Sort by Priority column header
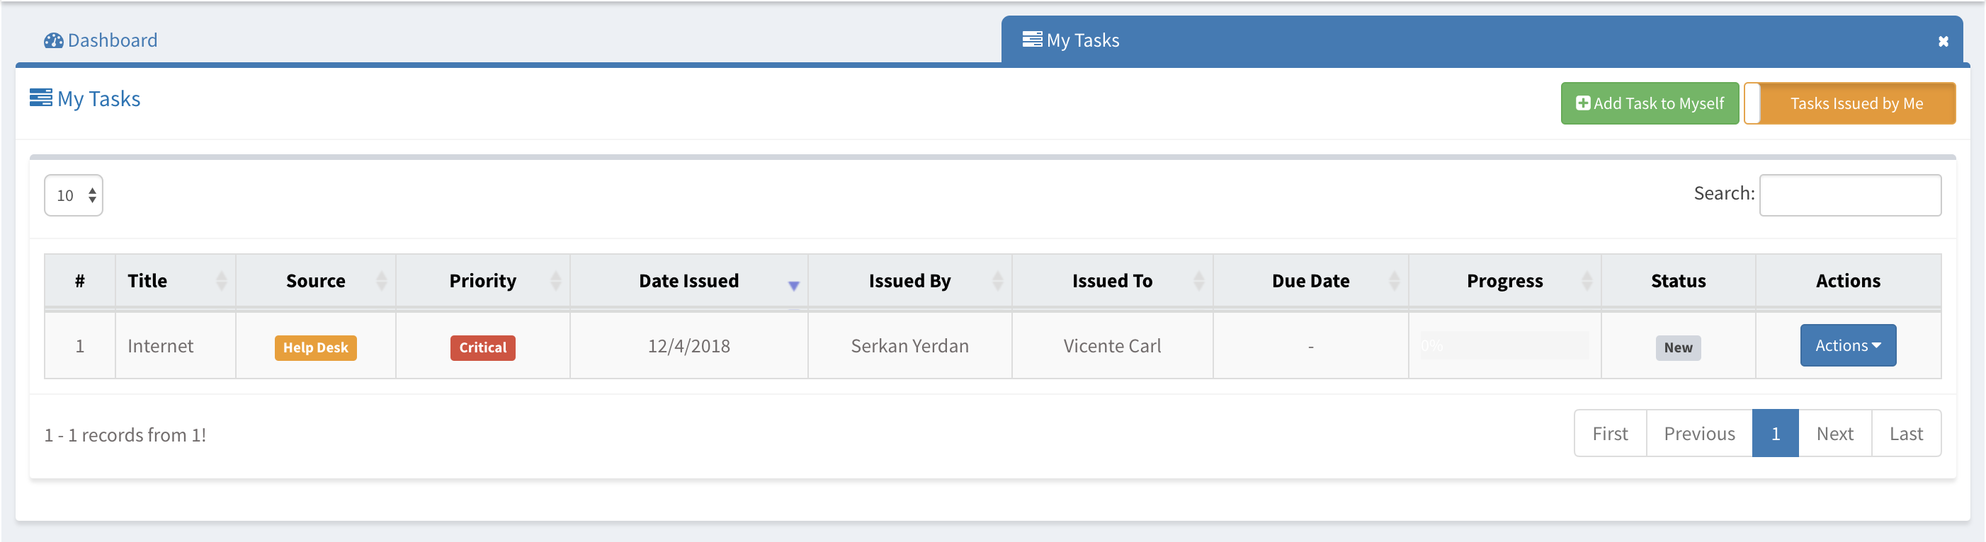 click(x=482, y=281)
